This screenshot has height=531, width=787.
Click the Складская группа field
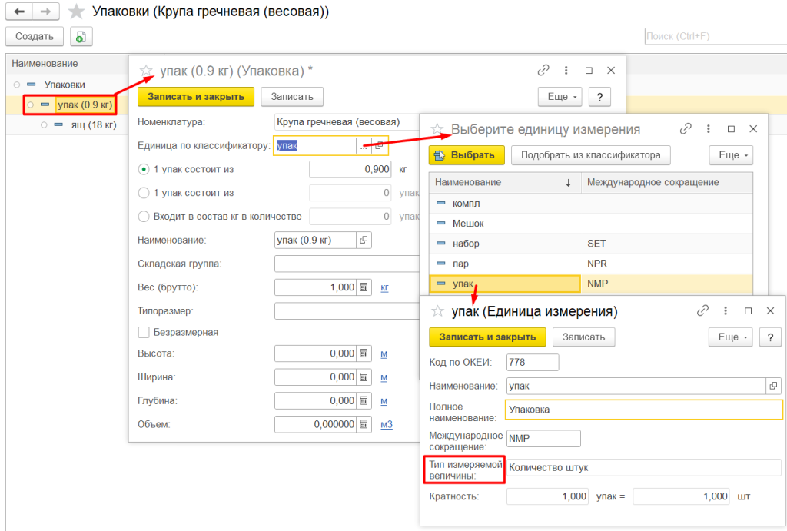click(x=347, y=264)
